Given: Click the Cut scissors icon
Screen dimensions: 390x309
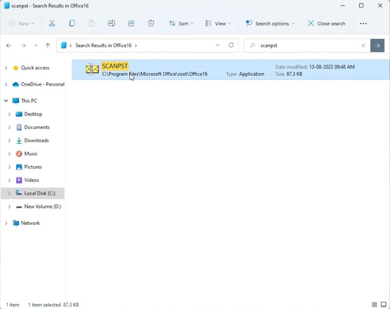Looking at the screenshot, I should point(52,23).
